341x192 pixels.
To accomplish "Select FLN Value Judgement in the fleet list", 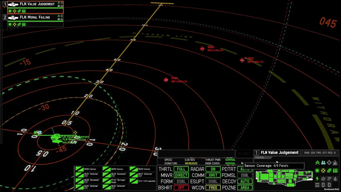I will [35, 7].
